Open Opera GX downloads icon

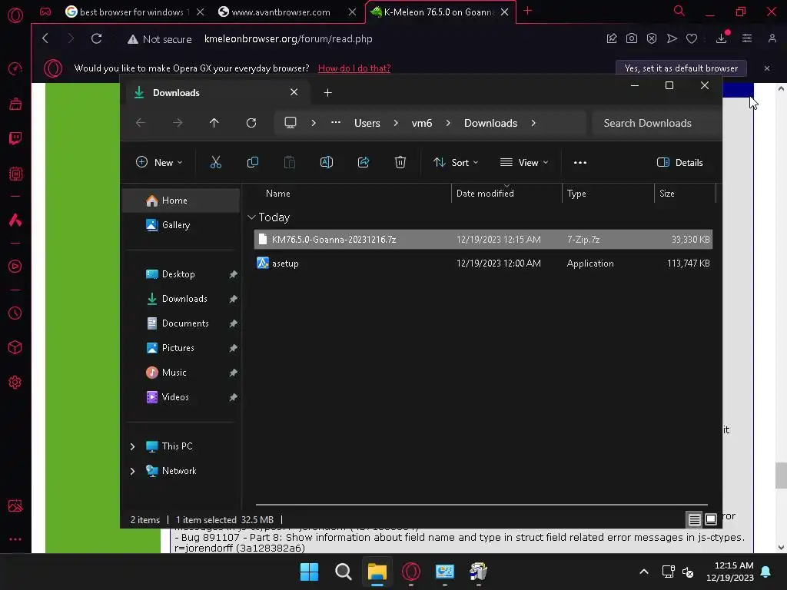click(x=722, y=38)
